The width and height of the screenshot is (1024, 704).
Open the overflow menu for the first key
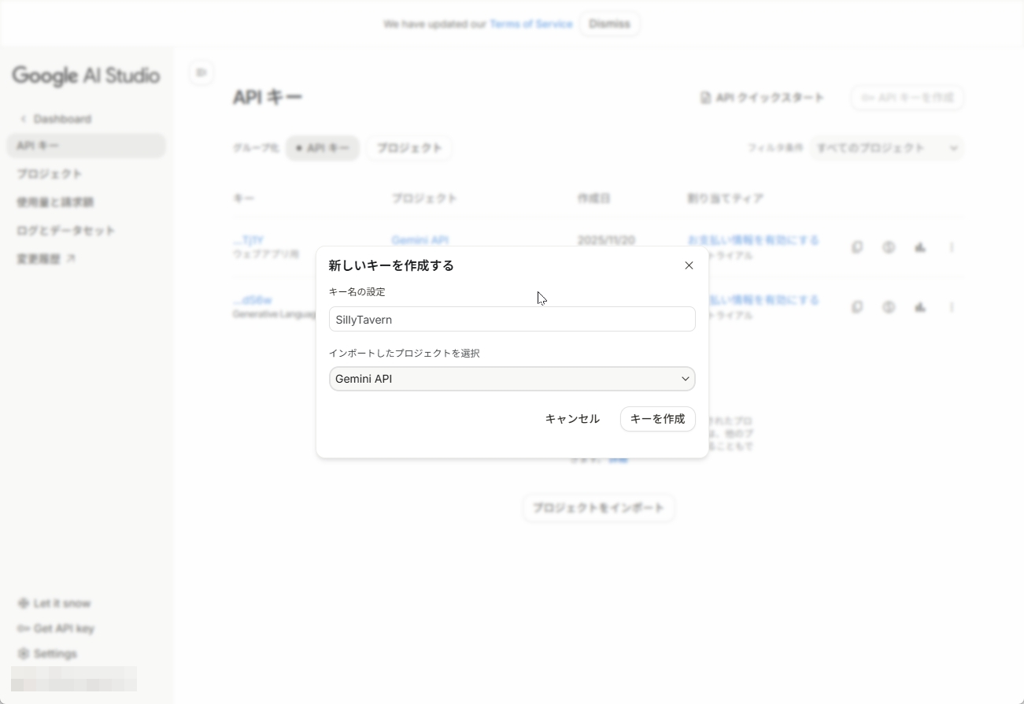coord(952,247)
